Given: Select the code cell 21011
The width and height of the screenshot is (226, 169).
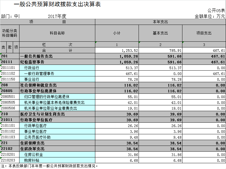Looking at the screenshot, I should [x=10, y=120].
